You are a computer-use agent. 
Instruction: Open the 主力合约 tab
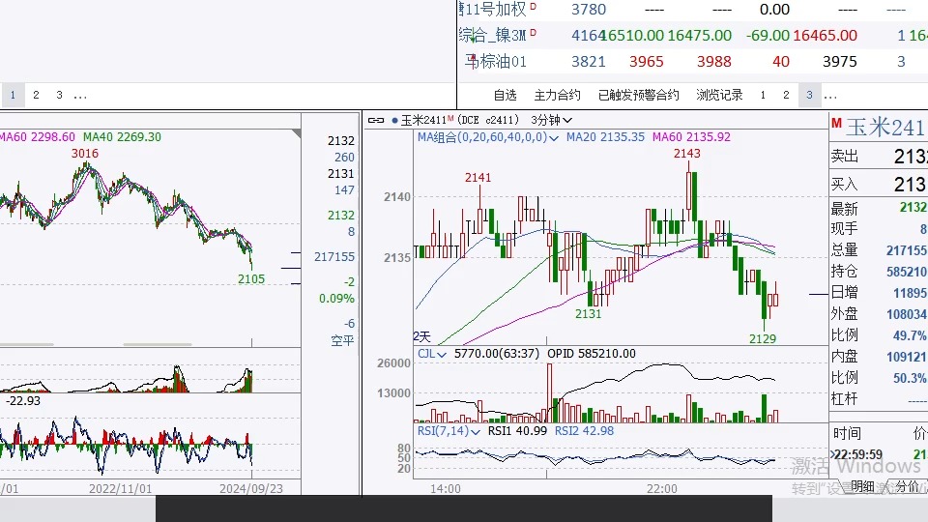pyautogui.click(x=558, y=95)
